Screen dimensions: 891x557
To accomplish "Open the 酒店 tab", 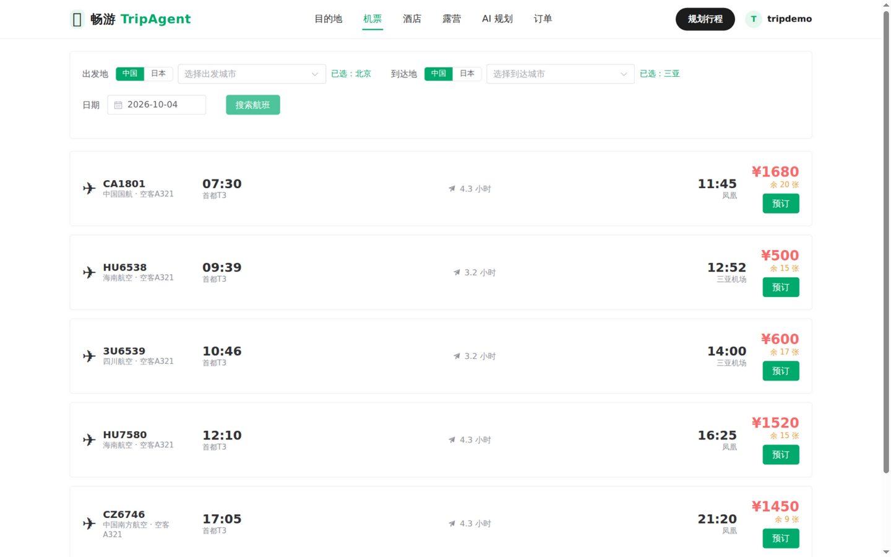I will pyautogui.click(x=412, y=19).
